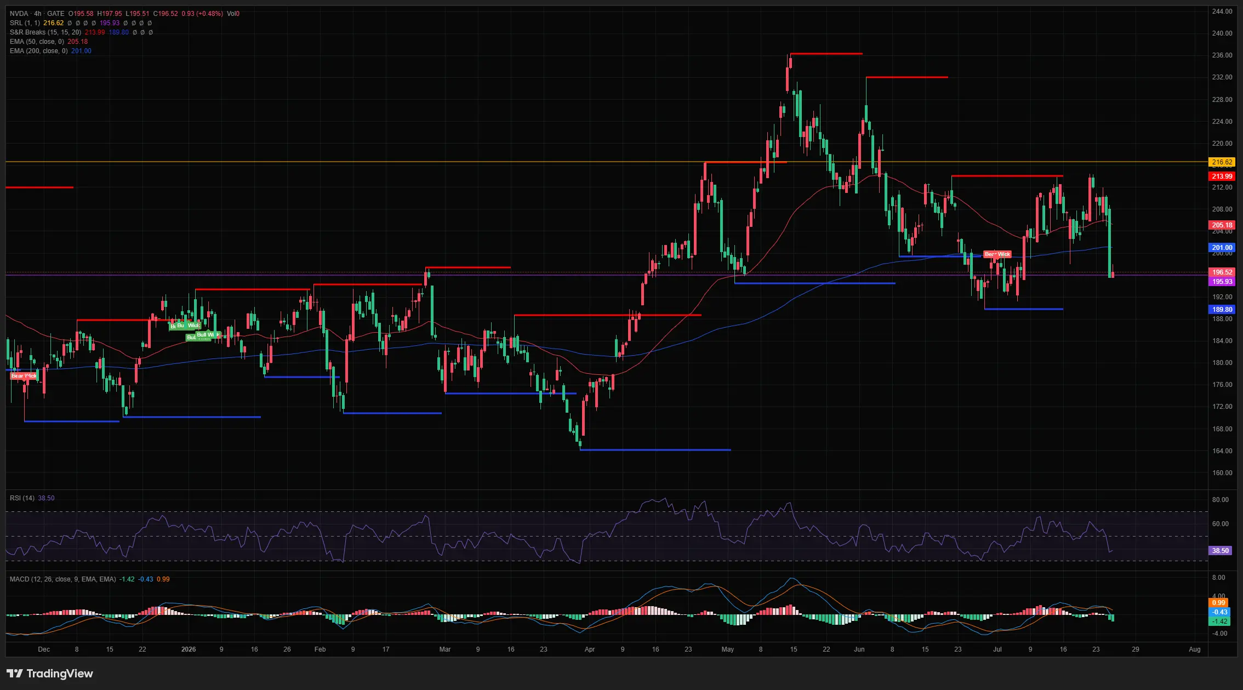Click the 160.00 price scale label
Image resolution: width=1243 pixels, height=690 pixels.
(x=1222, y=473)
